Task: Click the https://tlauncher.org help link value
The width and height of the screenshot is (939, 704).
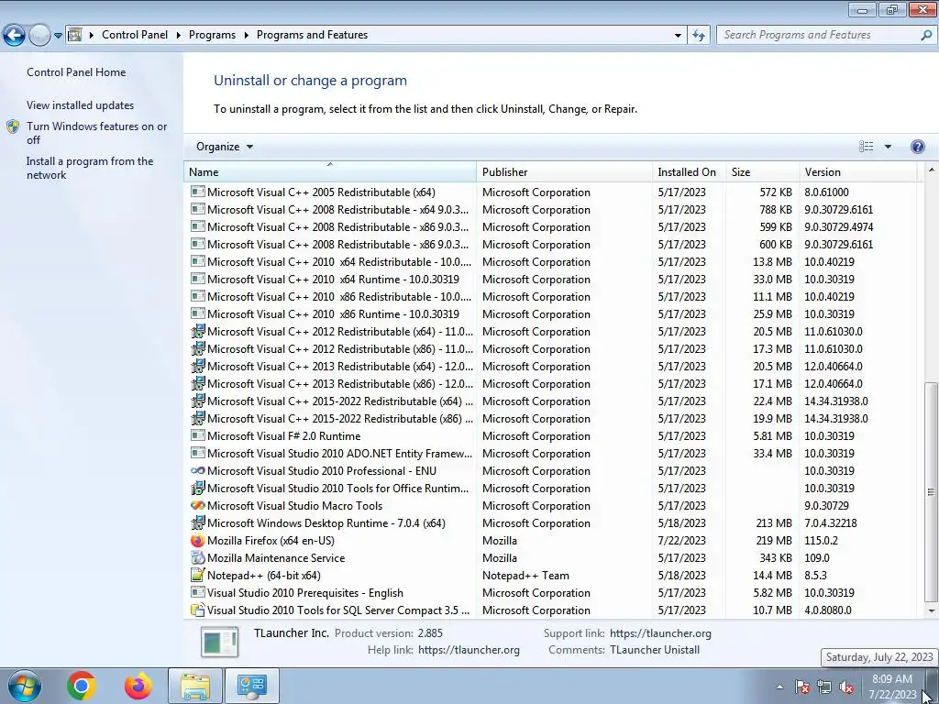Action: coord(469,650)
